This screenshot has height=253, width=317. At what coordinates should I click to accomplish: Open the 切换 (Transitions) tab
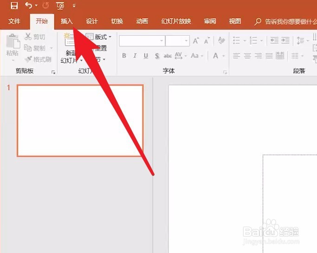(117, 21)
